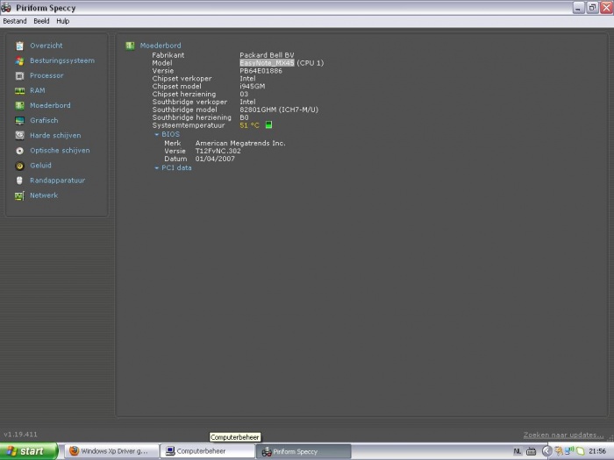
Task: Click the taskbar clock 21:56
Action: click(597, 451)
